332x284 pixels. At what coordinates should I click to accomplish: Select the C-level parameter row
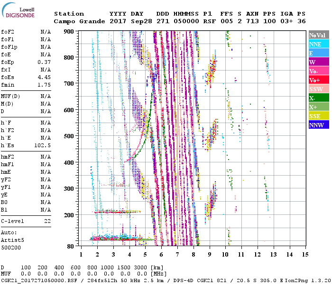[26, 221]
